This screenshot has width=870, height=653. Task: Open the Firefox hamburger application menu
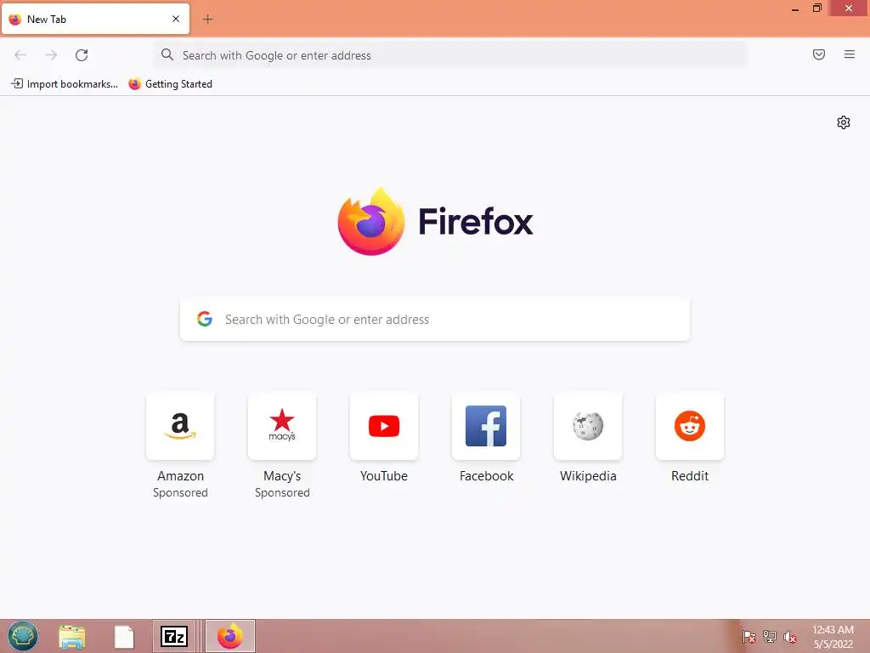coord(849,54)
